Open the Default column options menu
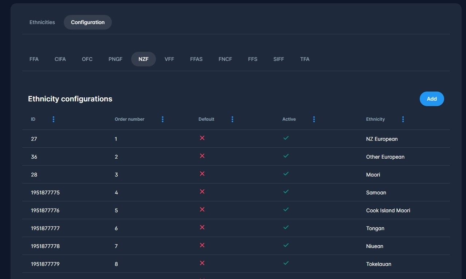The height and width of the screenshot is (279, 466). (x=232, y=119)
